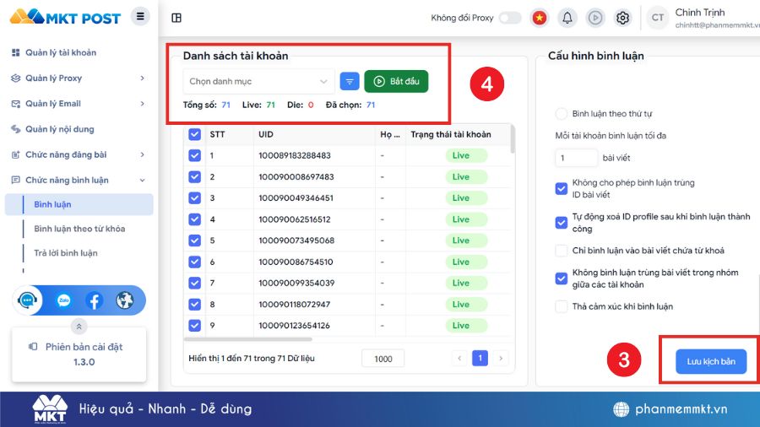
Task: Open Zalo contact icon
Action: pyautogui.click(x=64, y=300)
